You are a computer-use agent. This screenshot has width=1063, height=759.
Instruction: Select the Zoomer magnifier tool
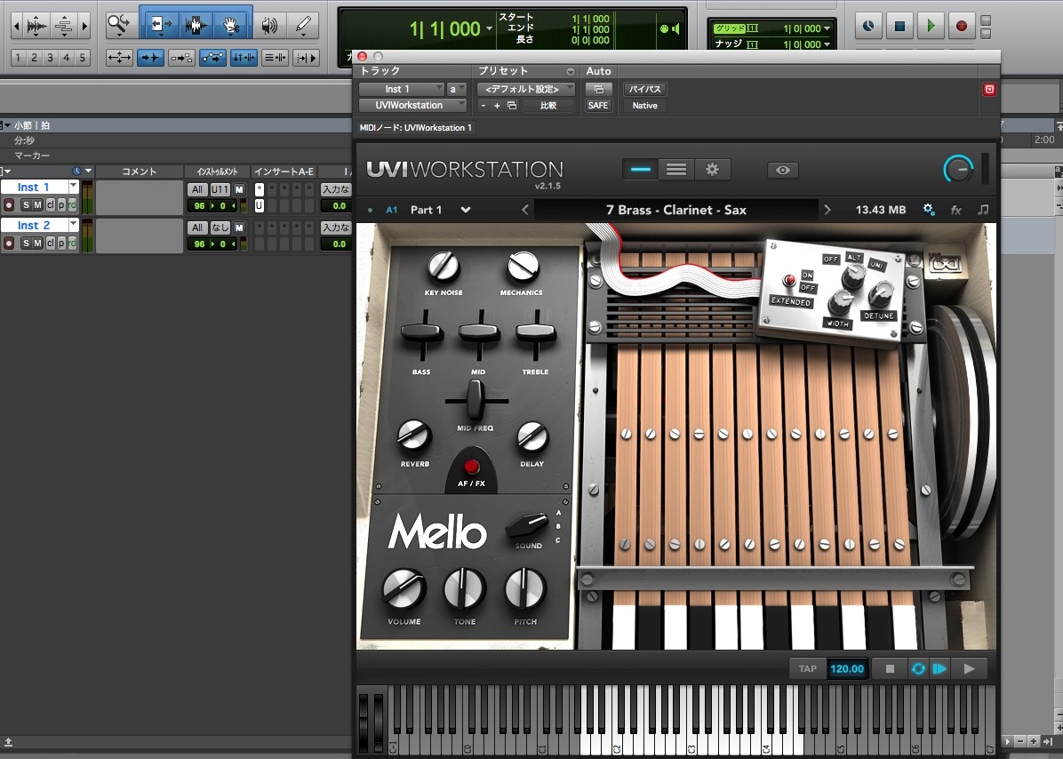pos(119,26)
